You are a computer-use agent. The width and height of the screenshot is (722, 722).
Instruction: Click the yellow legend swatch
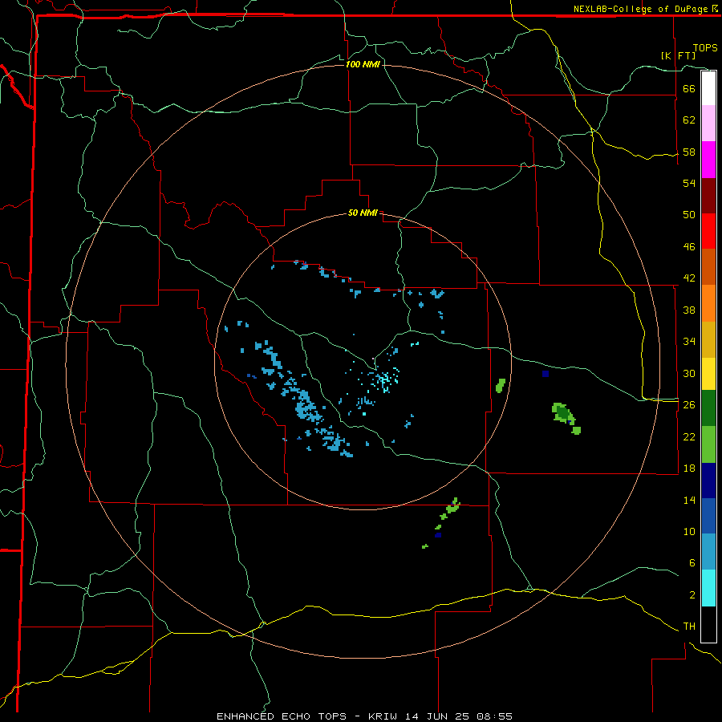point(708,374)
